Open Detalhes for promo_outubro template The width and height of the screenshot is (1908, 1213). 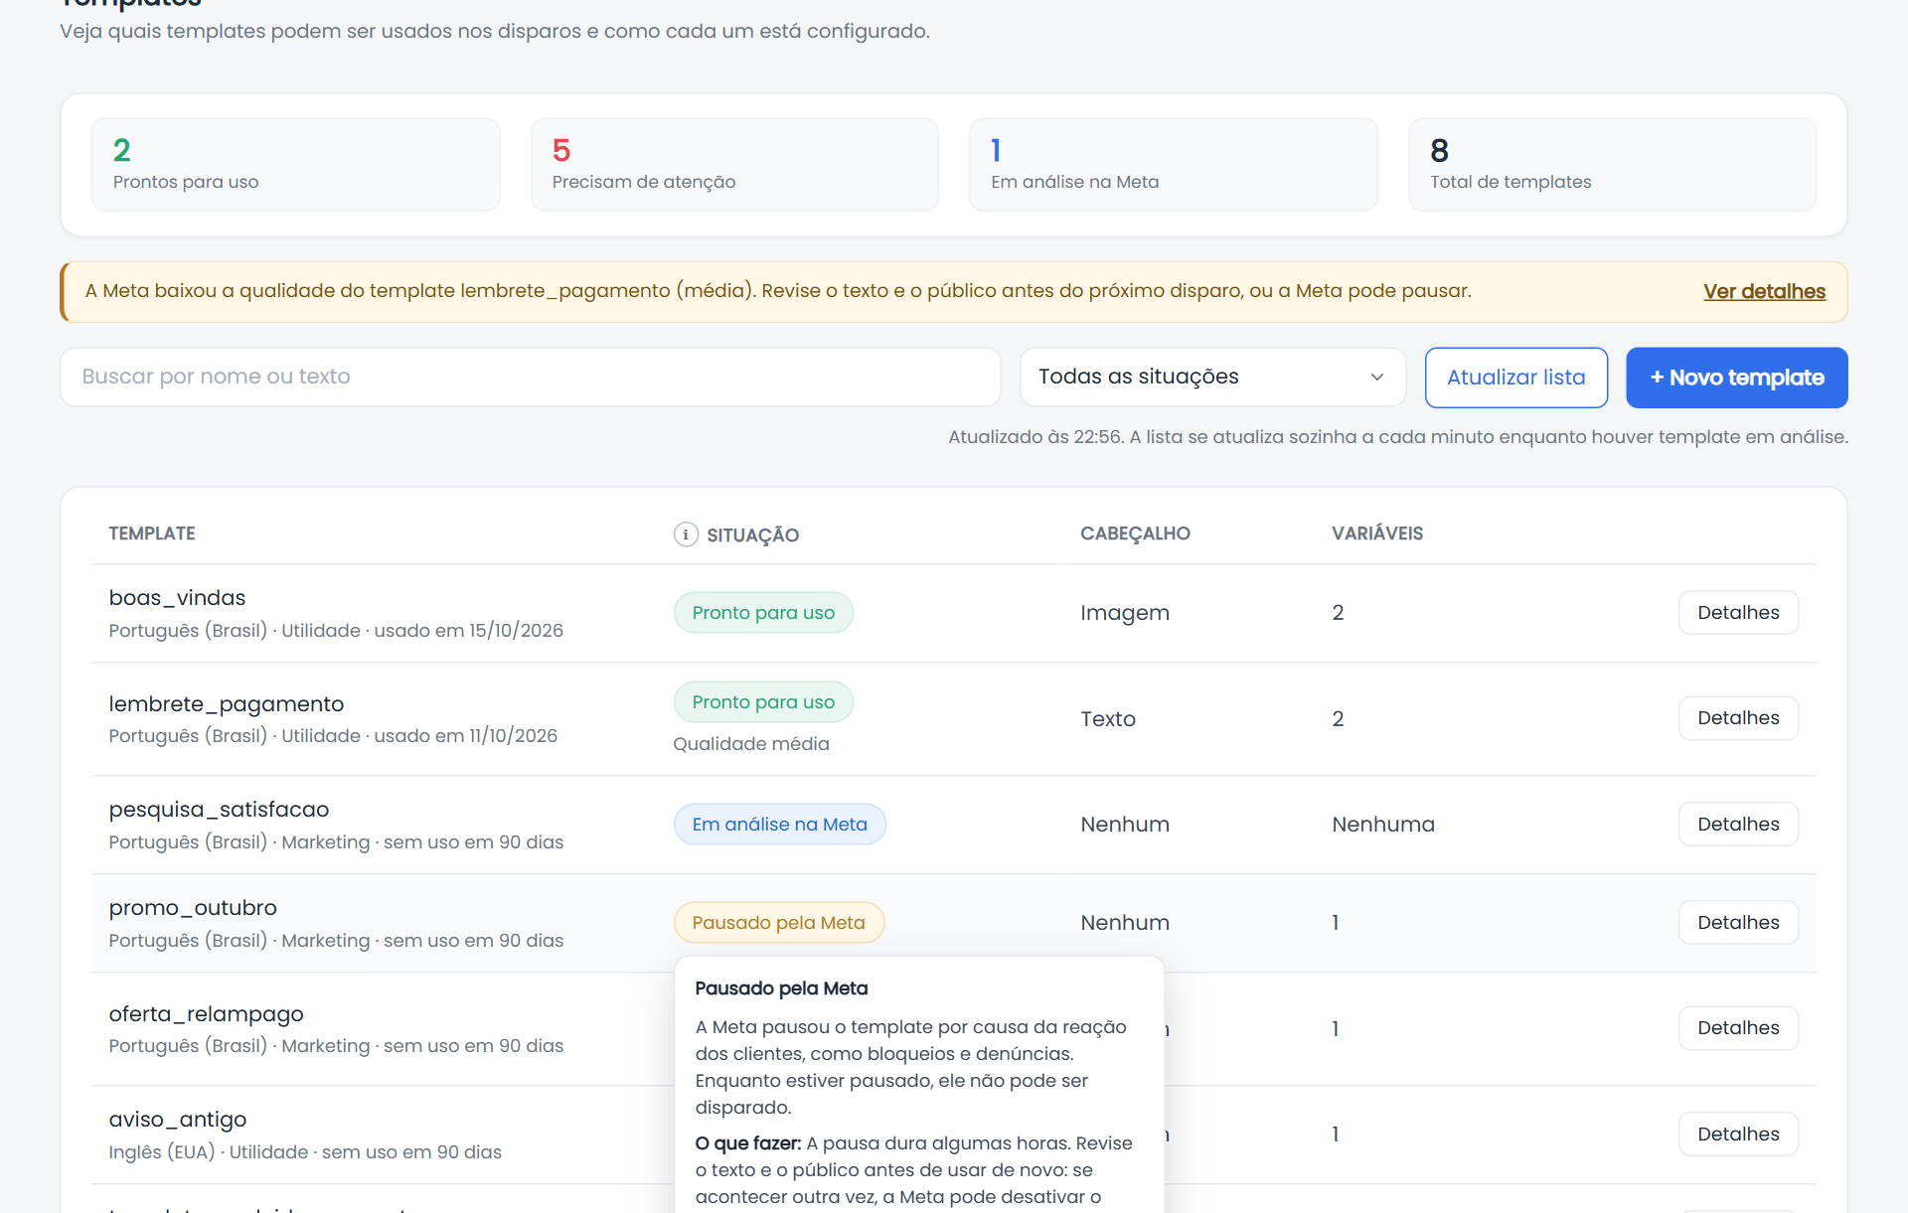(1738, 922)
